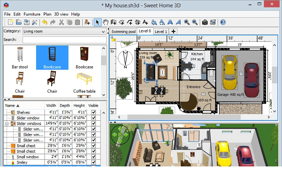Click the up arrow in 3D navigation pad
The height and width of the screenshot is (173, 282).
point(120,129)
